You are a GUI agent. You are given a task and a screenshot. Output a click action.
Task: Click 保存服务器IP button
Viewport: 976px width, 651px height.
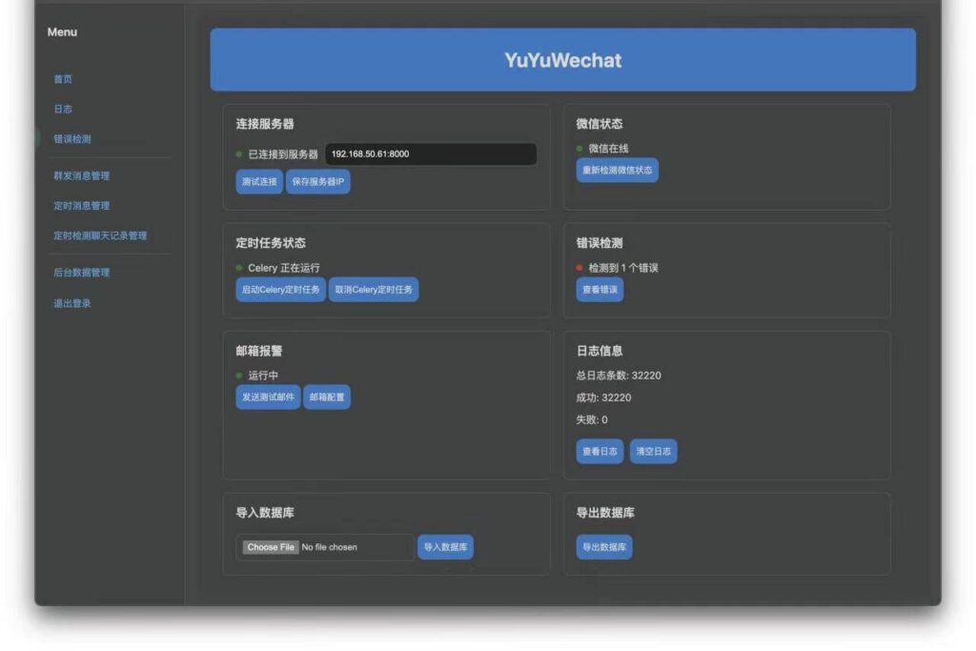(x=317, y=182)
